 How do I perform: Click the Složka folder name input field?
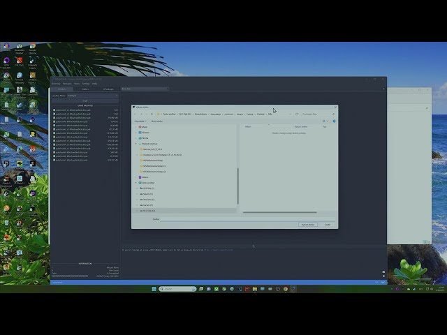[x=247, y=219]
